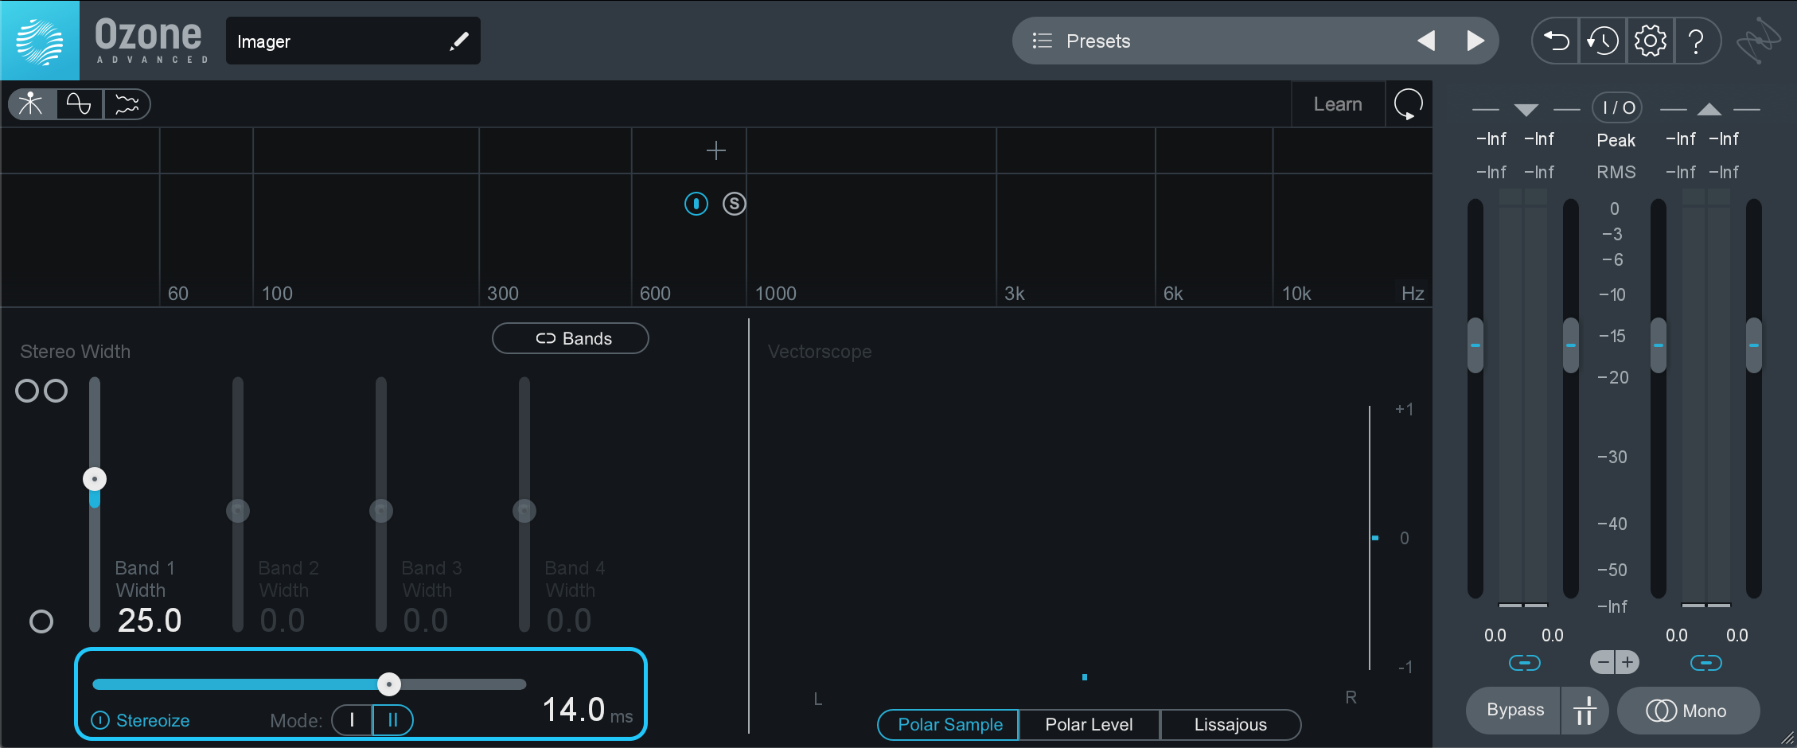Select the sine wave view icon
The width and height of the screenshot is (1797, 748).
[79, 104]
